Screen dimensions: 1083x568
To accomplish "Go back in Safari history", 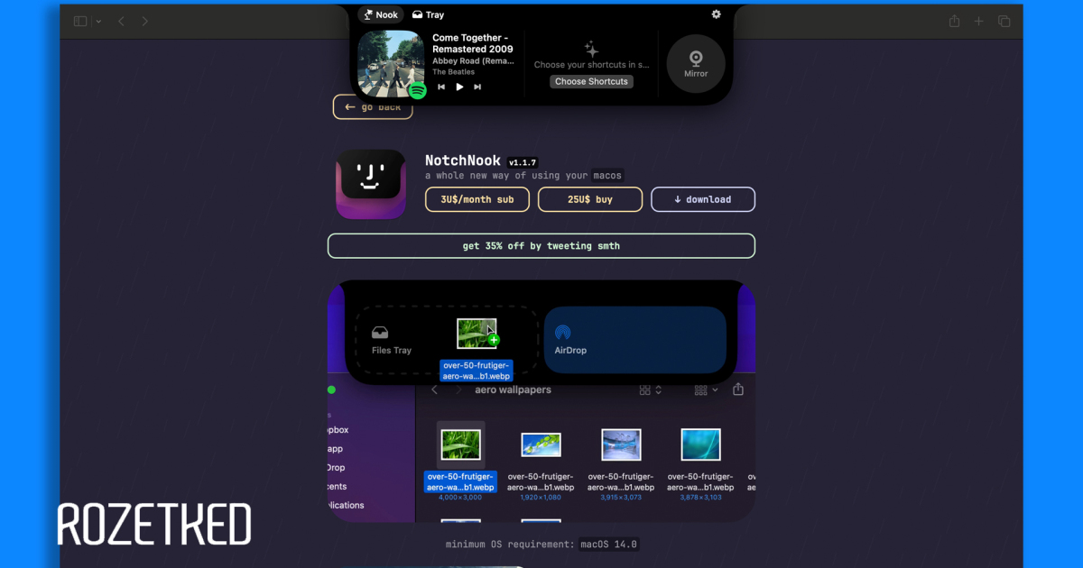I will tap(122, 21).
